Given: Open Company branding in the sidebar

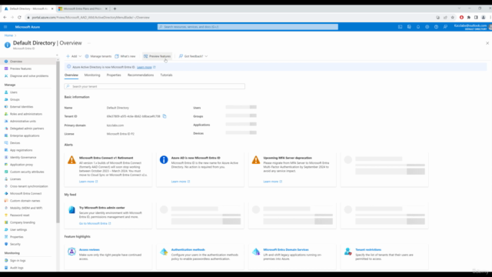Looking at the screenshot, I should coord(22,222).
